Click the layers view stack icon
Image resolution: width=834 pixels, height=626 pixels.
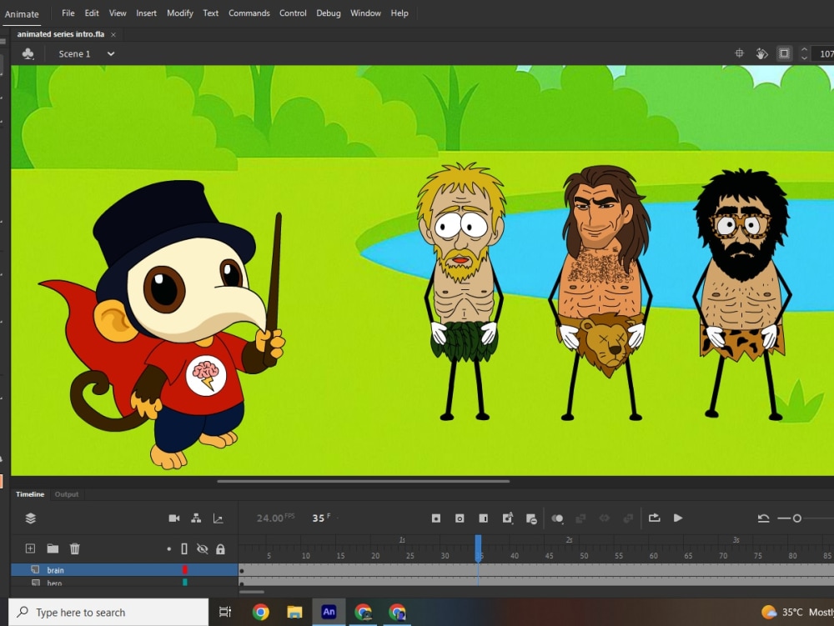(30, 518)
